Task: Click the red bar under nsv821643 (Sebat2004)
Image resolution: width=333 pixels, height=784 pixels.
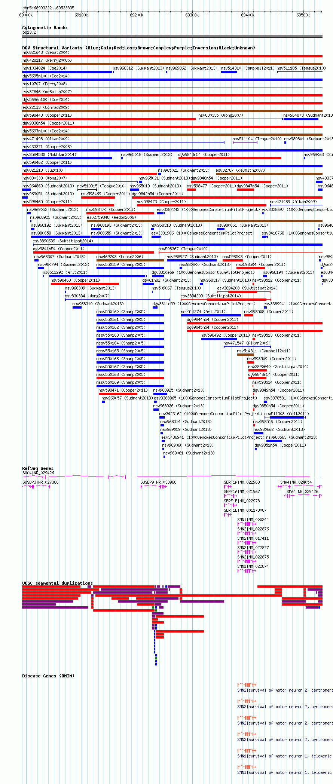Action: [x=172, y=56]
